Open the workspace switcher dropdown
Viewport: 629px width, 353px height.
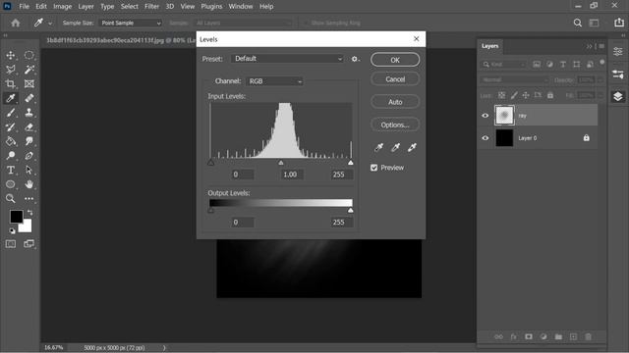(594, 23)
